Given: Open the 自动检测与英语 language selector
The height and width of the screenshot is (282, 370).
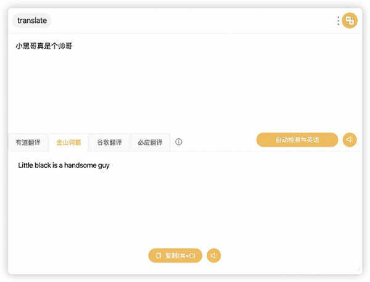Looking at the screenshot, I should pos(297,140).
